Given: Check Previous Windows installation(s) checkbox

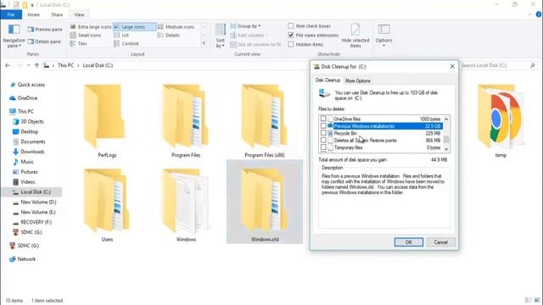Looking at the screenshot, I should pyautogui.click(x=323, y=126).
